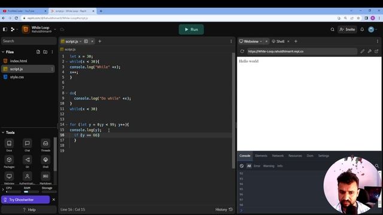Open History of file versions

[x=224, y=210]
